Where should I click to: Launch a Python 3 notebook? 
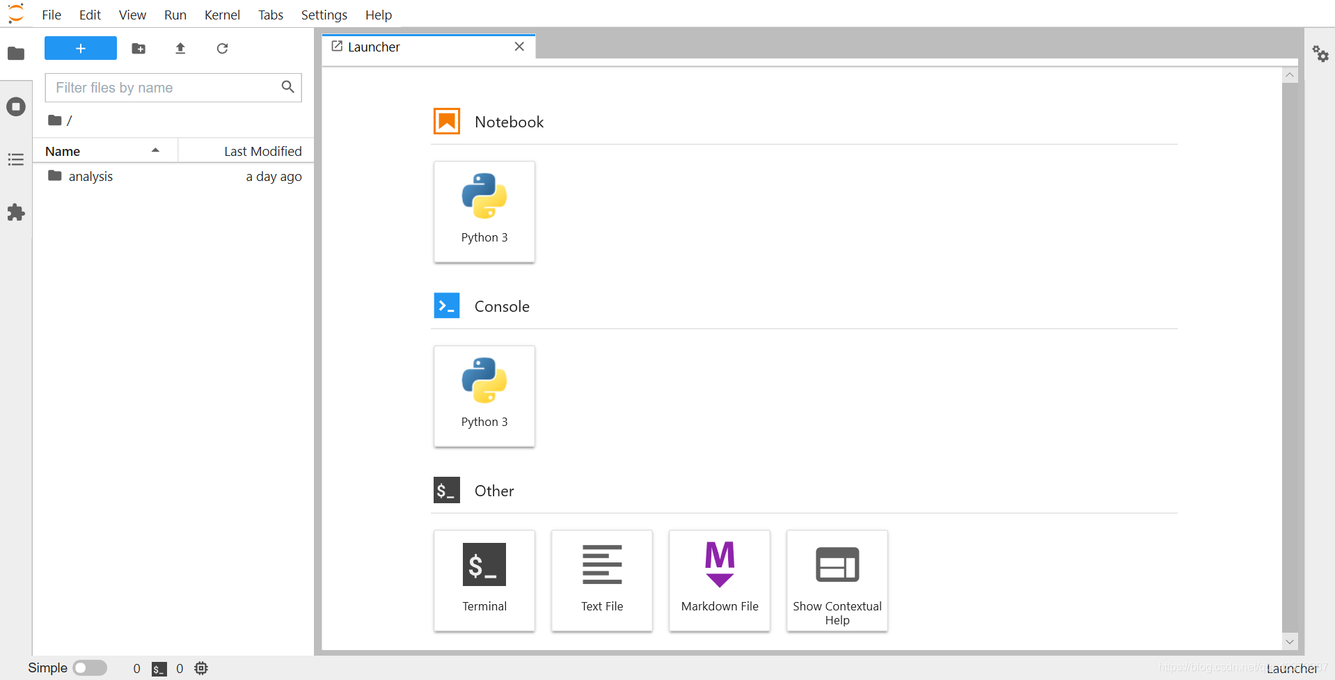[x=484, y=212]
